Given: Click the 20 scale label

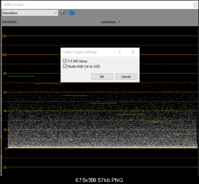Looking at the screenshot, I should (x=5, y=130).
